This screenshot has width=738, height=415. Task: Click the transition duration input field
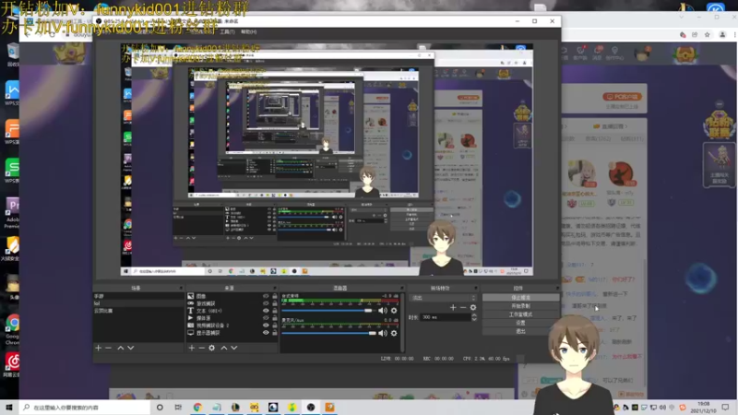(x=445, y=317)
